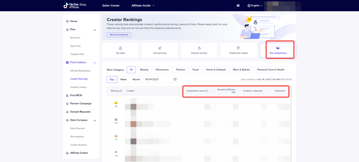Viewport: 359px width, 162px height.
Task: Expand the Affiliate Guide dropdown menu
Action: [x=143, y=6]
